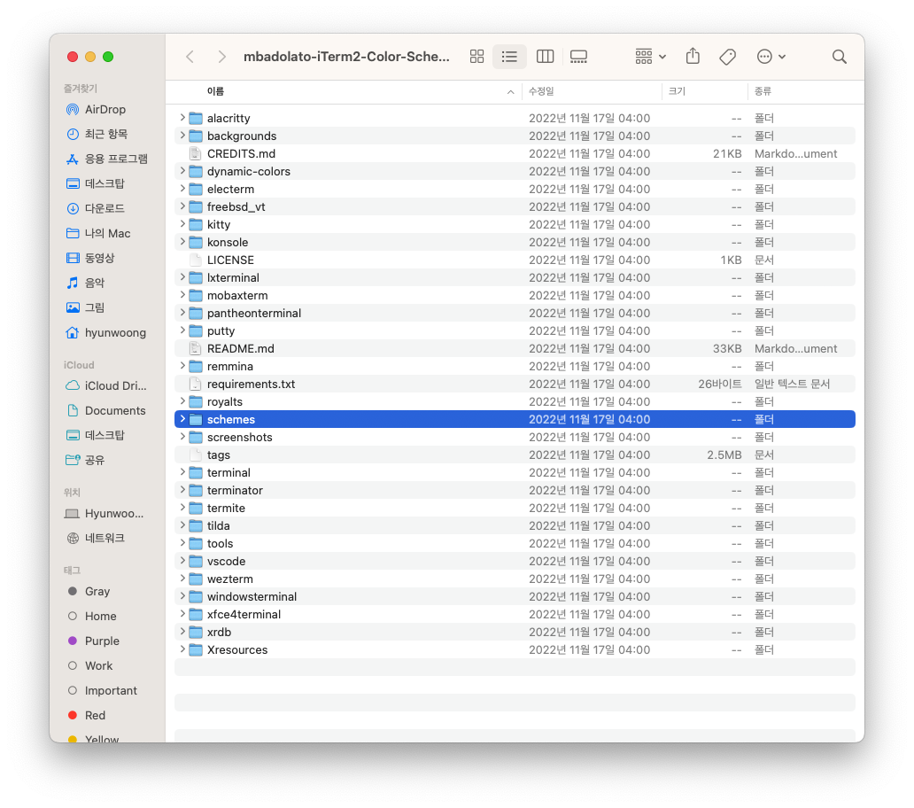Switch to column view

pos(545,57)
